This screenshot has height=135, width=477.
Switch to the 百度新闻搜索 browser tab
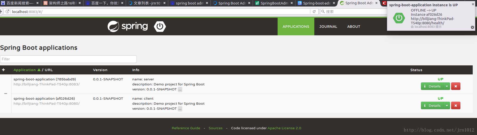coord(20,3)
